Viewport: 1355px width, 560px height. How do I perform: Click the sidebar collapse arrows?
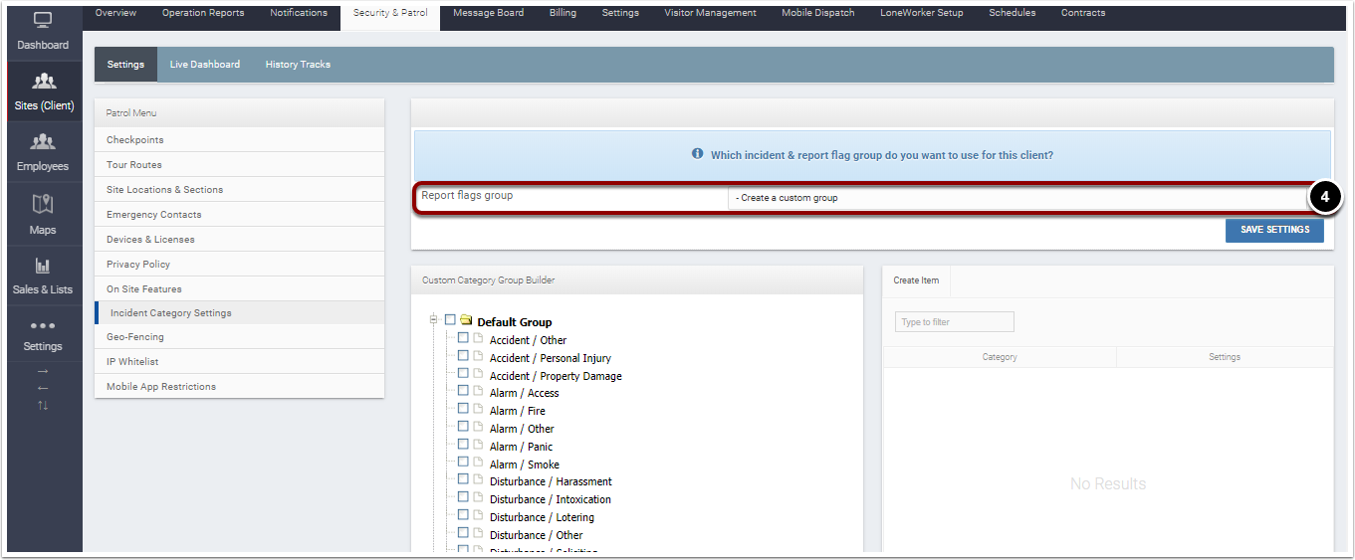click(x=42, y=387)
